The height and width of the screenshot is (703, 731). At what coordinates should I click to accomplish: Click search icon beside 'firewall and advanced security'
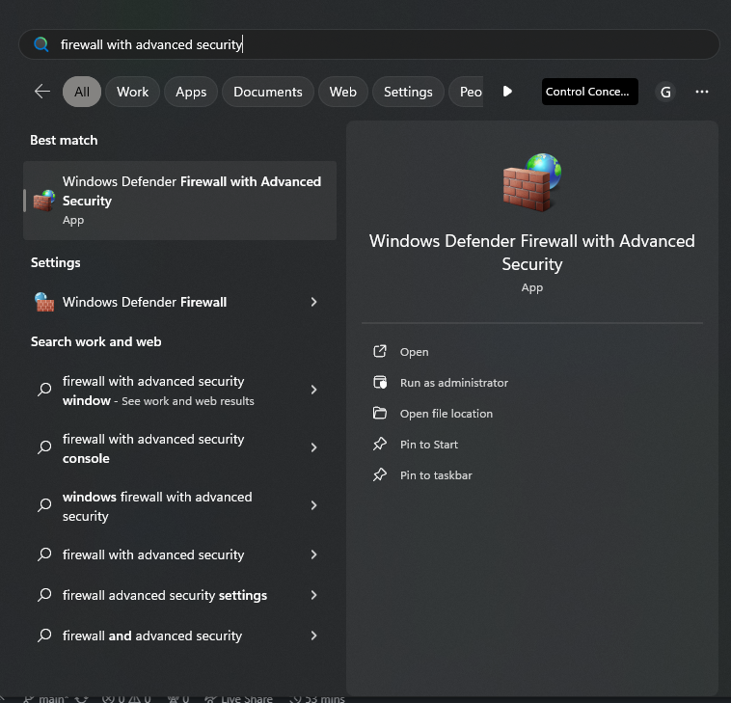pyautogui.click(x=44, y=635)
